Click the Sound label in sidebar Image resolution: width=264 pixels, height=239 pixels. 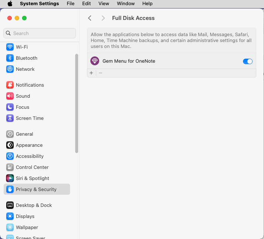coord(23,96)
